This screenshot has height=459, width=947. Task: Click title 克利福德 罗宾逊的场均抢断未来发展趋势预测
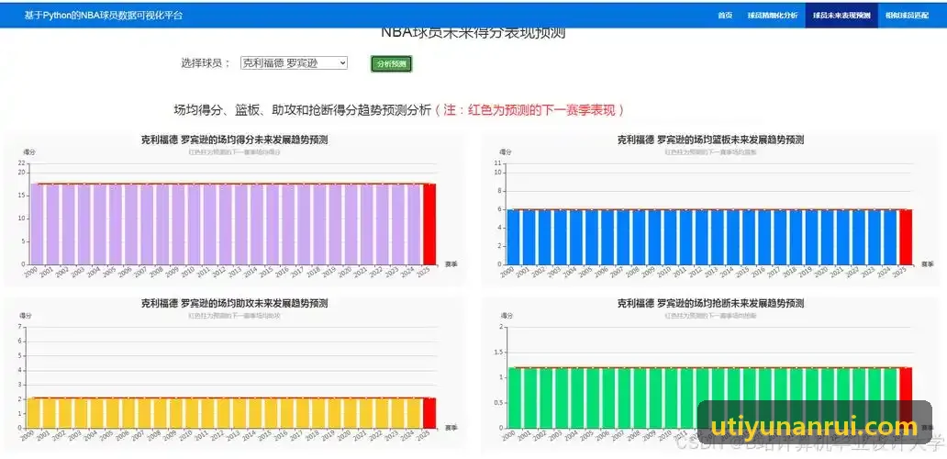click(x=710, y=303)
